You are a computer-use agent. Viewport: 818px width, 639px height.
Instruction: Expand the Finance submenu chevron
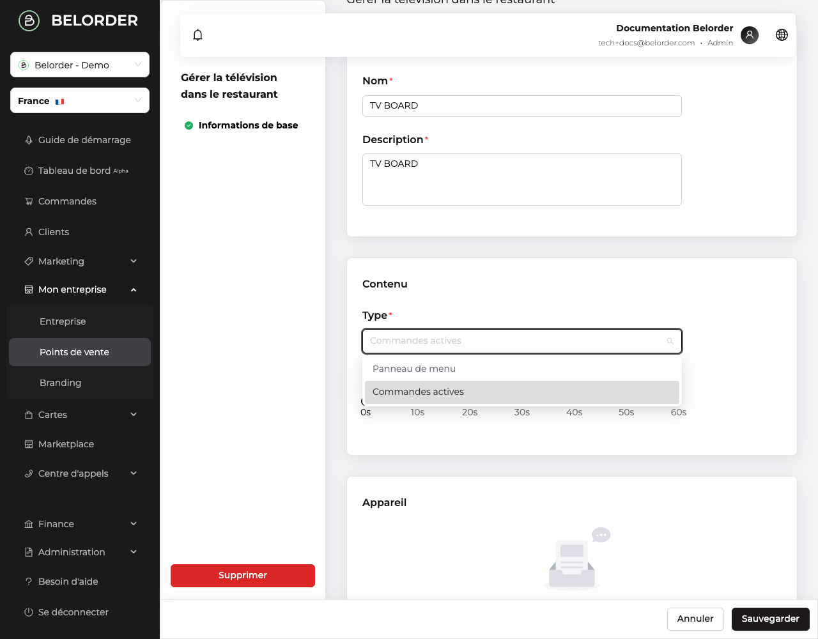[x=134, y=523]
